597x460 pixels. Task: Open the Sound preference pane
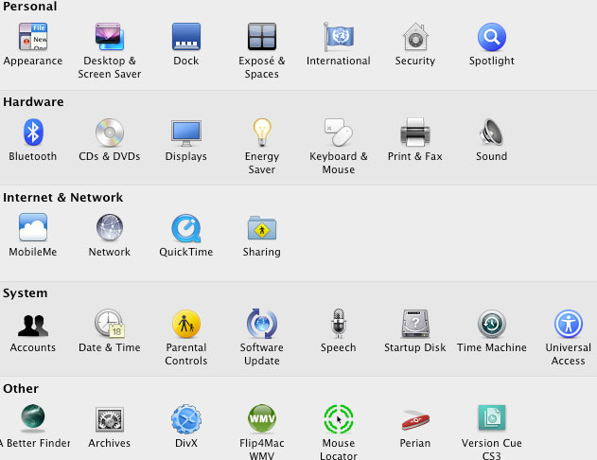(x=492, y=133)
